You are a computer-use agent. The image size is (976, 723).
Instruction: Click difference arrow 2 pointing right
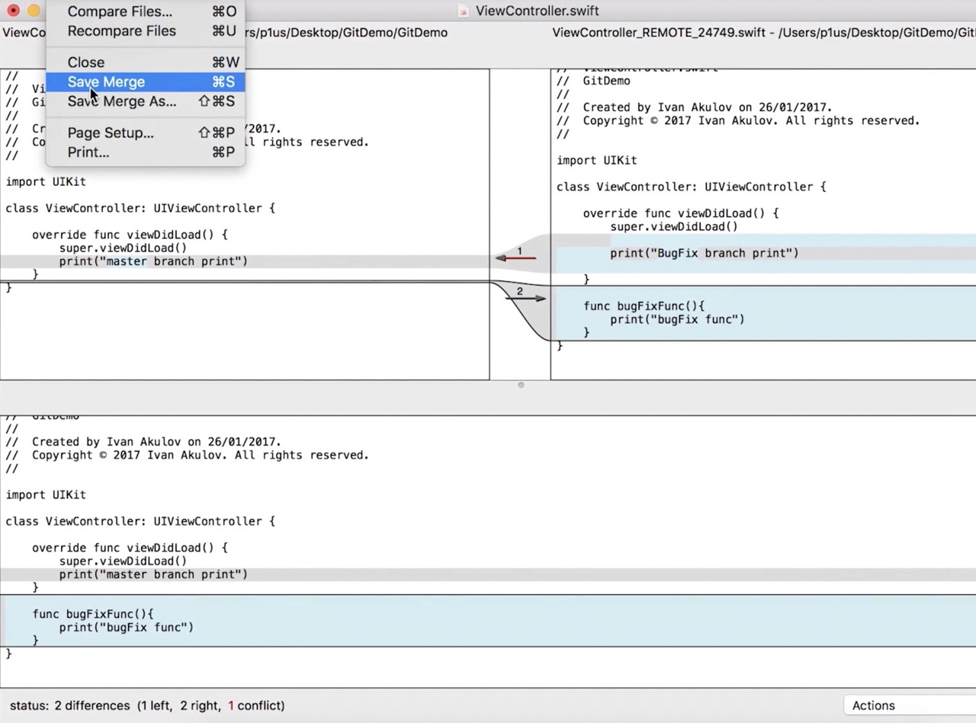(x=525, y=298)
